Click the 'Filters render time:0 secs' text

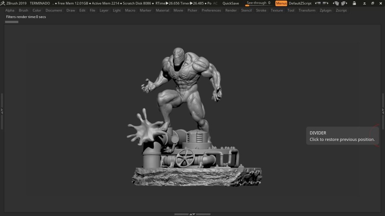pyautogui.click(x=26, y=17)
